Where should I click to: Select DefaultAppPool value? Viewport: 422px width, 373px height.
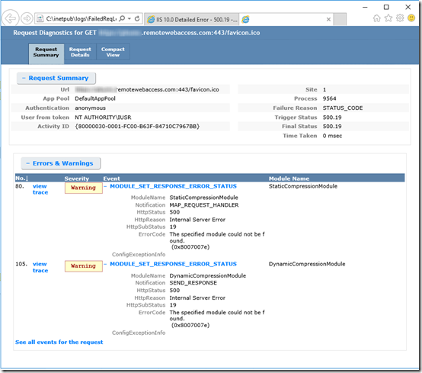[95, 98]
